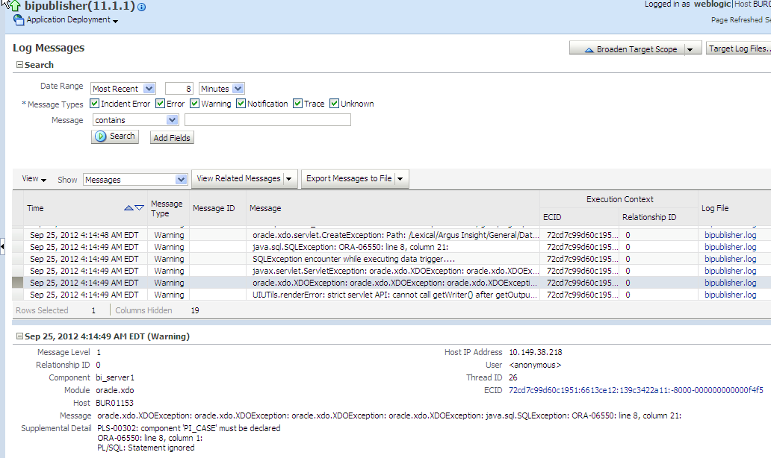The image size is (771, 458).
Task: Collapse the Sep 25 4:14:49 Warning details
Action: (x=19, y=336)
